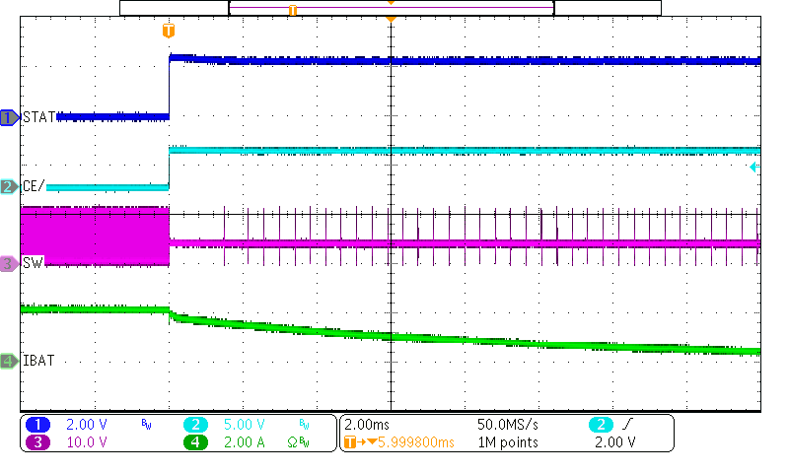This screenshot has height=473, width=789.
Task: Click the orange trigger T marker in graticule
Action: point(169,31)
